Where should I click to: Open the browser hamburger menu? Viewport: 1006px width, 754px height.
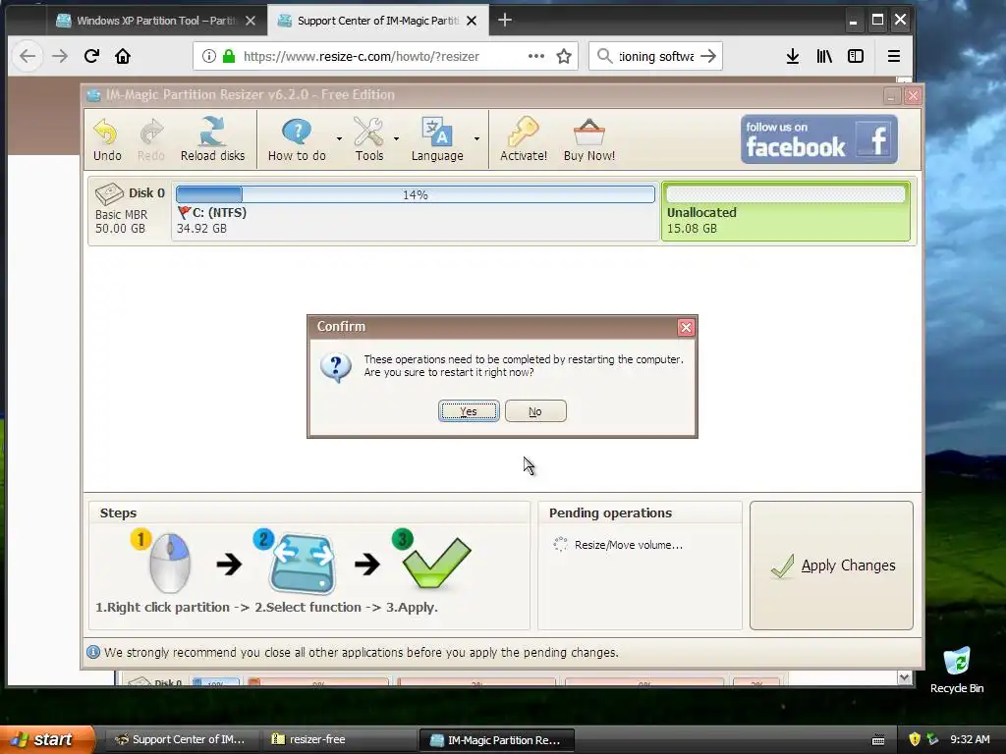coord(894,56)
